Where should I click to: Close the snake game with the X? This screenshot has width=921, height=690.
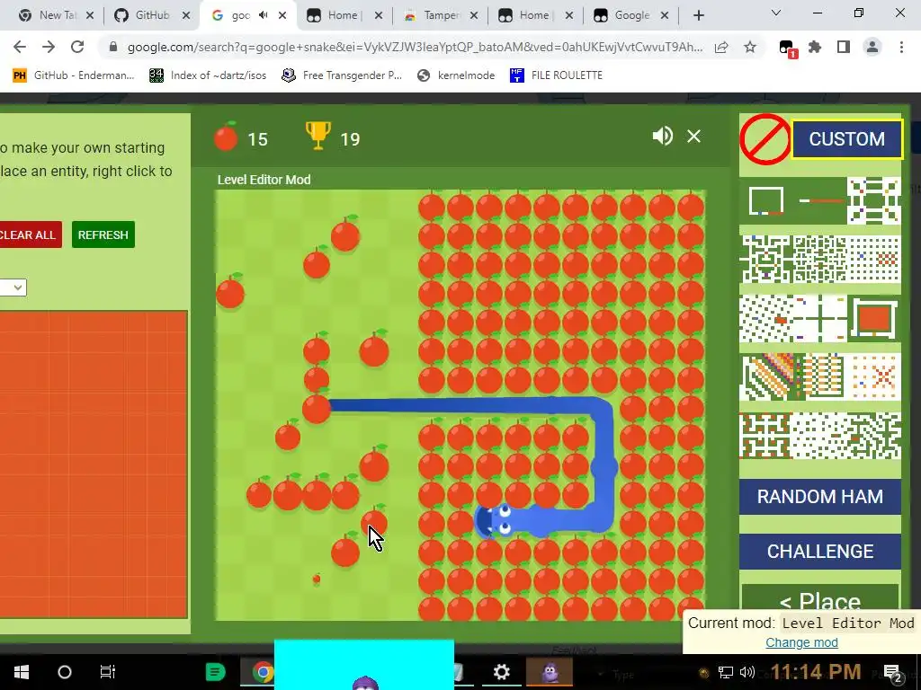click(693, 137)
